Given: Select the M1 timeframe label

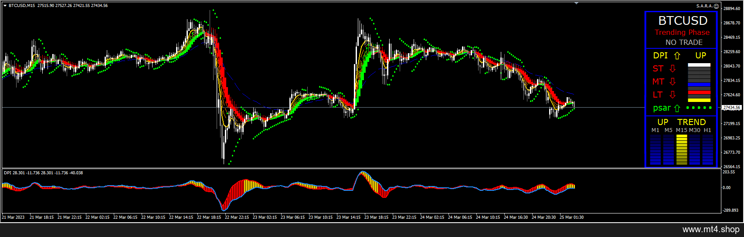Looking at the screenshot, I should tap(656, 130).
